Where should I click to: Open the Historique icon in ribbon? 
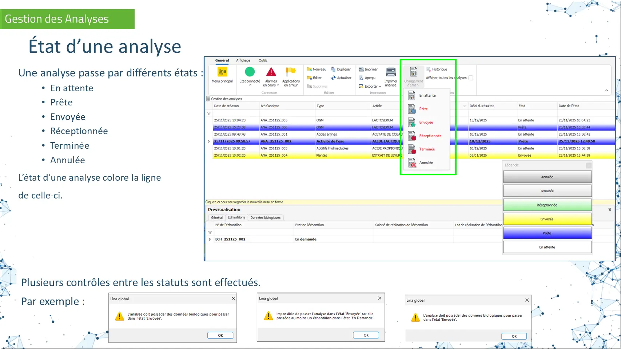429,69
